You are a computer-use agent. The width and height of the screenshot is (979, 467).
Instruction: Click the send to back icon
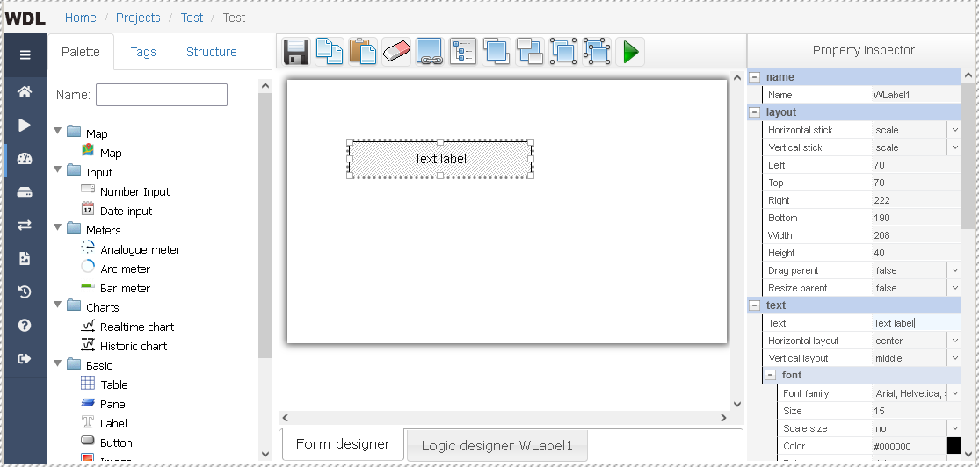point(530,51)
